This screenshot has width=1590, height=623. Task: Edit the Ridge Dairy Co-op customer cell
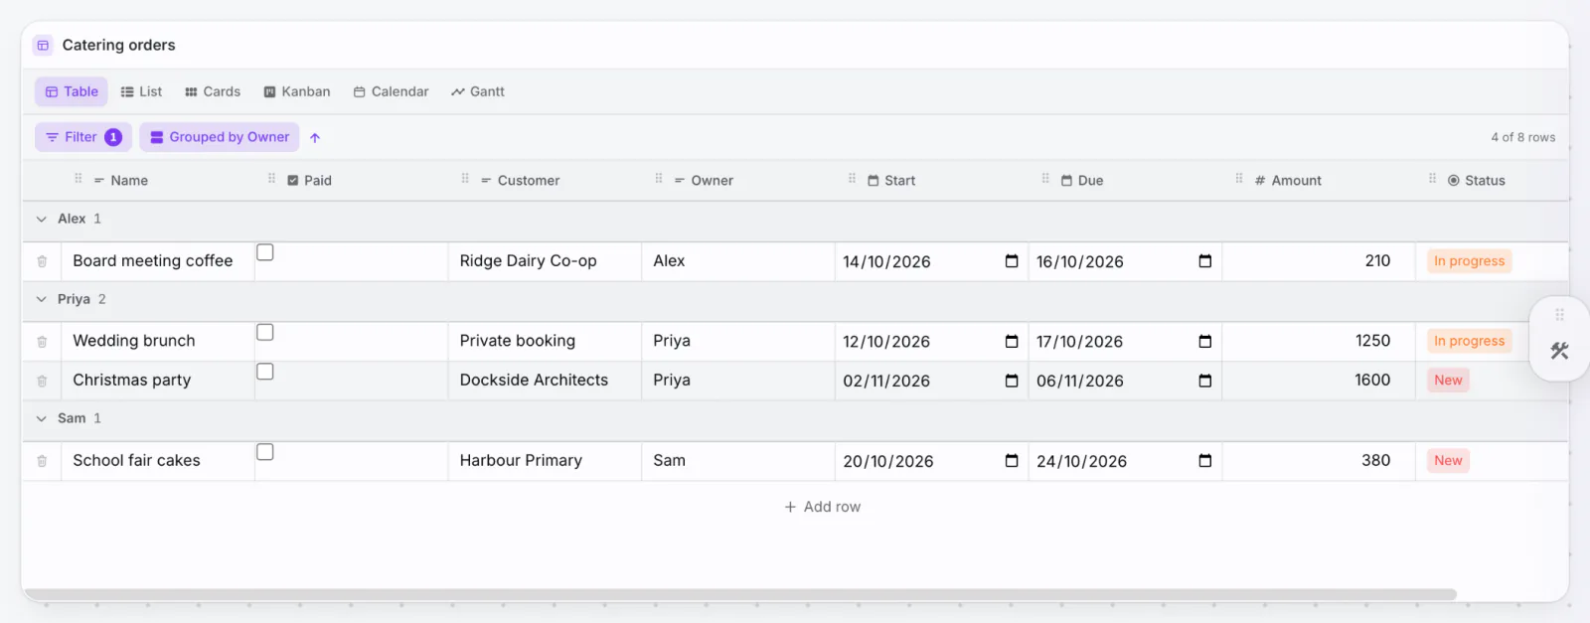pyautogui.click(x=545, y=261)
